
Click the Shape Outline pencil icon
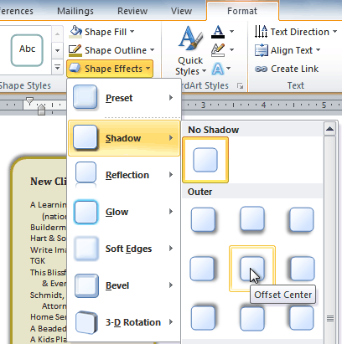click(75, 50)
